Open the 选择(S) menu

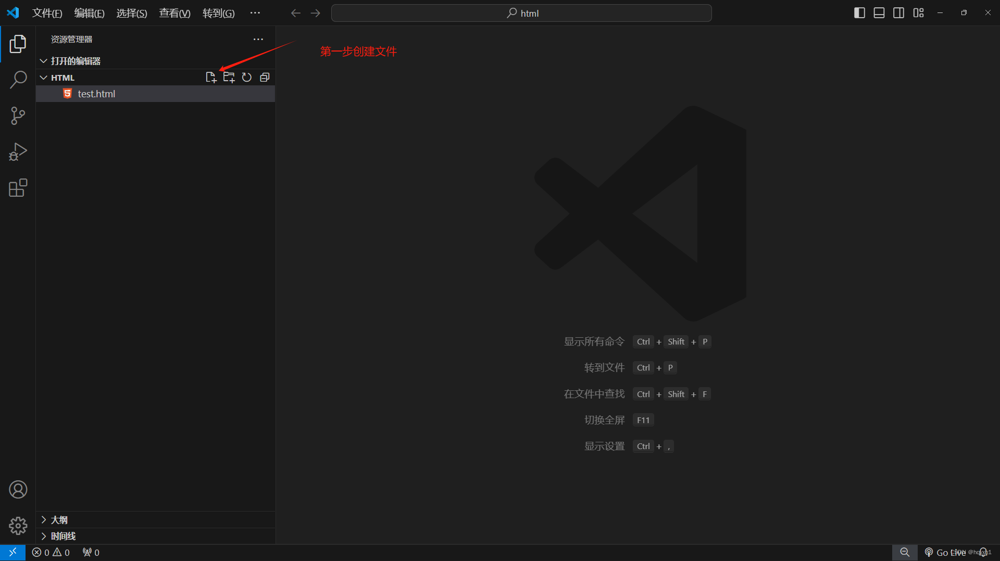tap(132, 13)
